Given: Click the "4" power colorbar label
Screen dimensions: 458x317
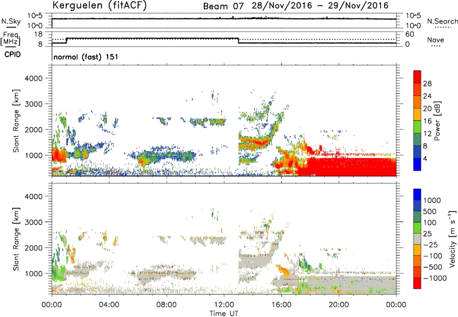Looking at the screenshot, I should (425, 158).
